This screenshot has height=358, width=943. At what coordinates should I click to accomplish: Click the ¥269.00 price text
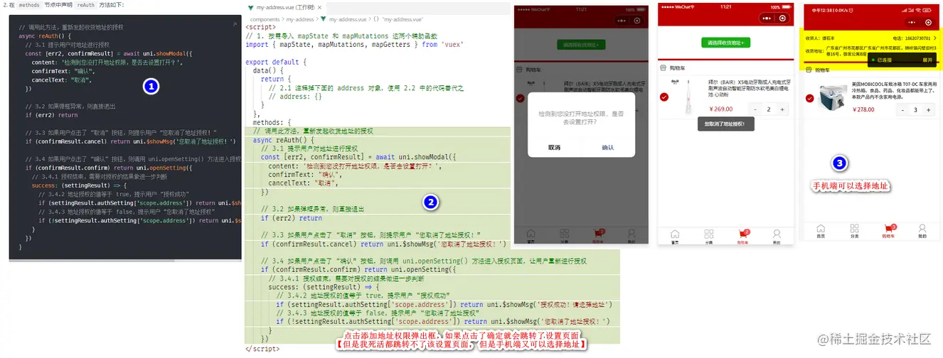[x=720, y=109]
